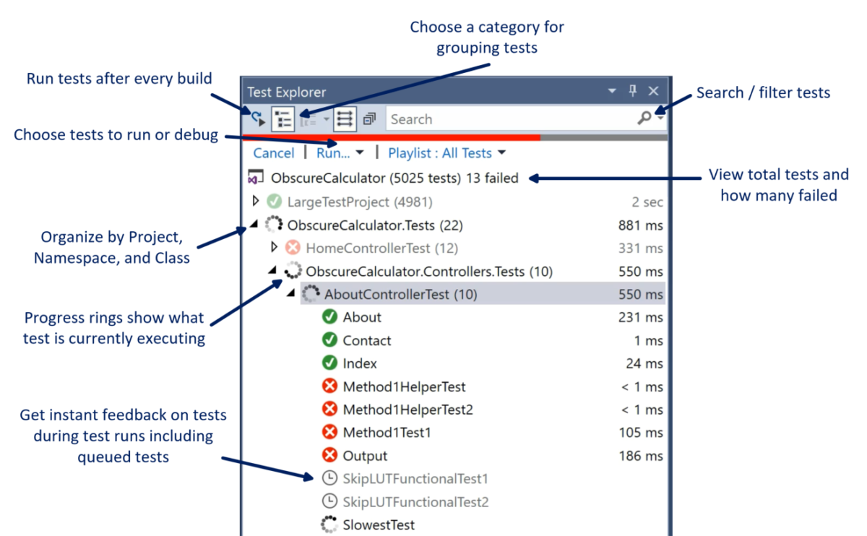Open a new Test Explorer window instance
The height and width of the screenshot is (536, 867).
pyautogui.click(x=369, y=118)
